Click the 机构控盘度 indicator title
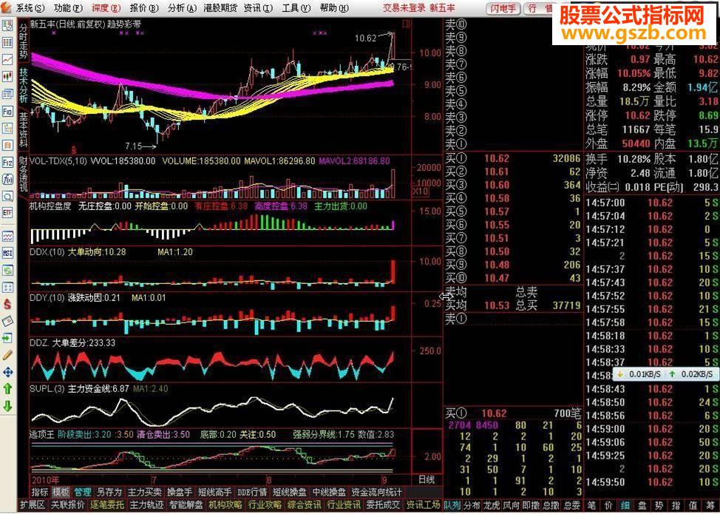 50,206
